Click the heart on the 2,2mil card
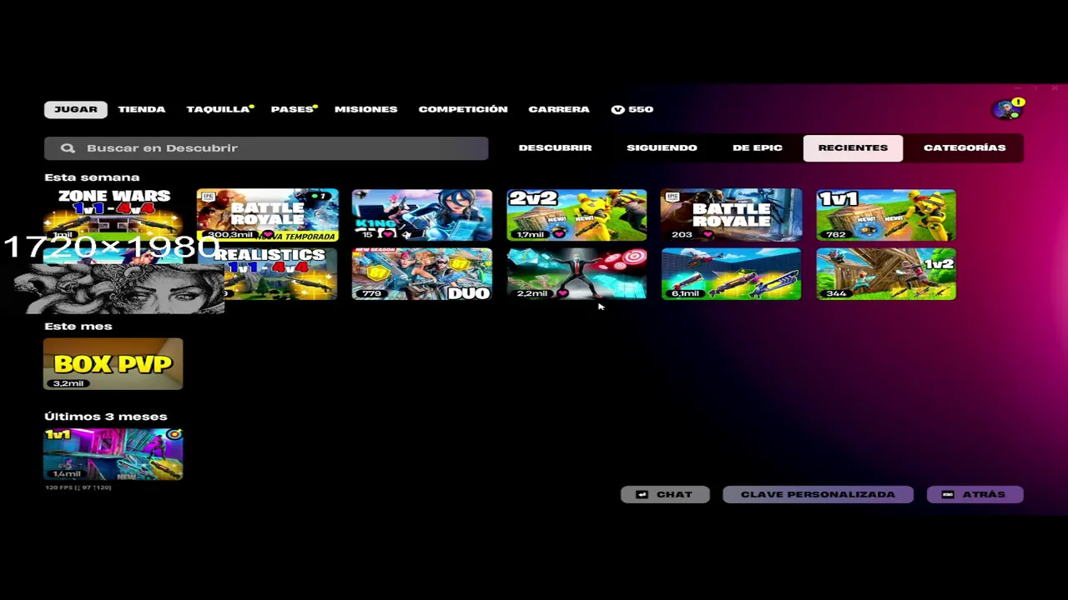 click(563, 293)
